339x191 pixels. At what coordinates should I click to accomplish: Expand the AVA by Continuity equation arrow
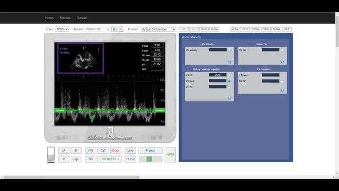(229, 98)
